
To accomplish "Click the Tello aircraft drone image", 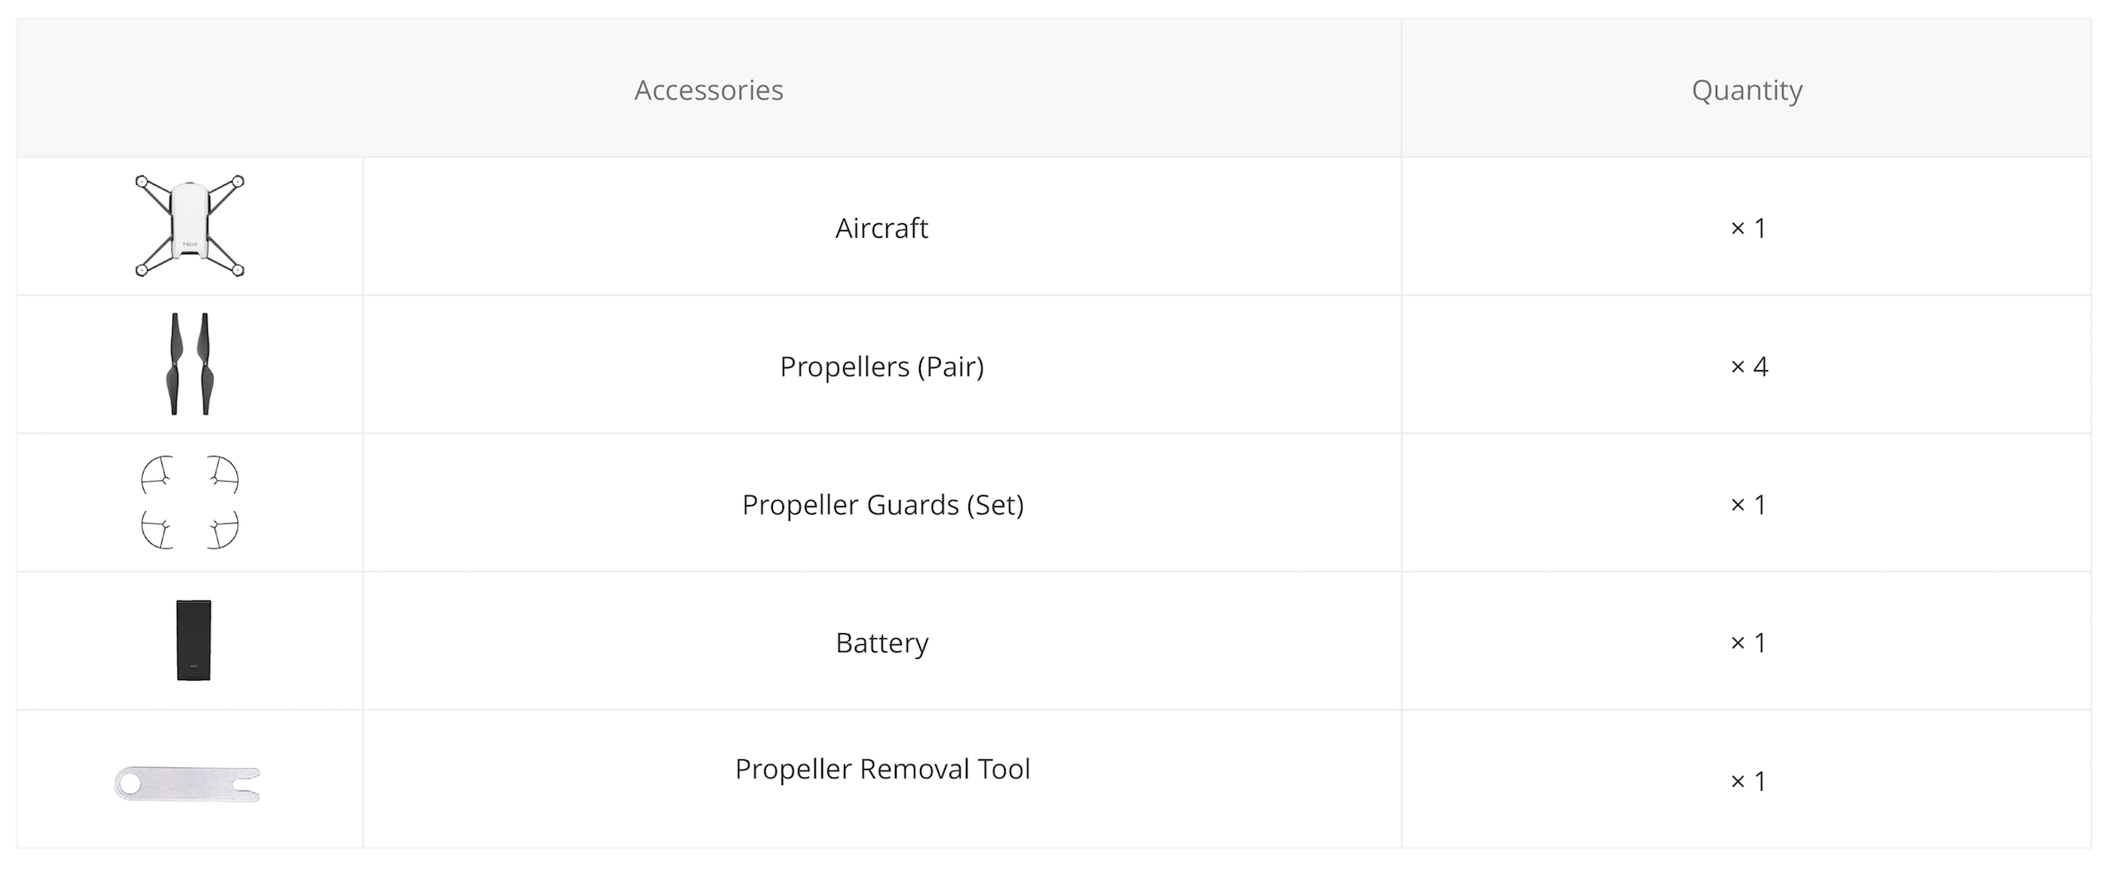I will click(x=190, y=226).
